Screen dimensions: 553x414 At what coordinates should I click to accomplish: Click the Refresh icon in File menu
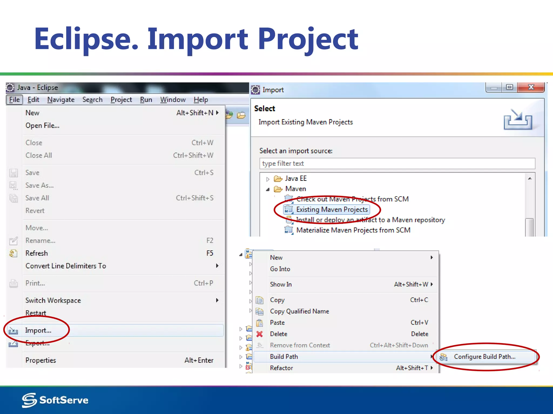14,253
